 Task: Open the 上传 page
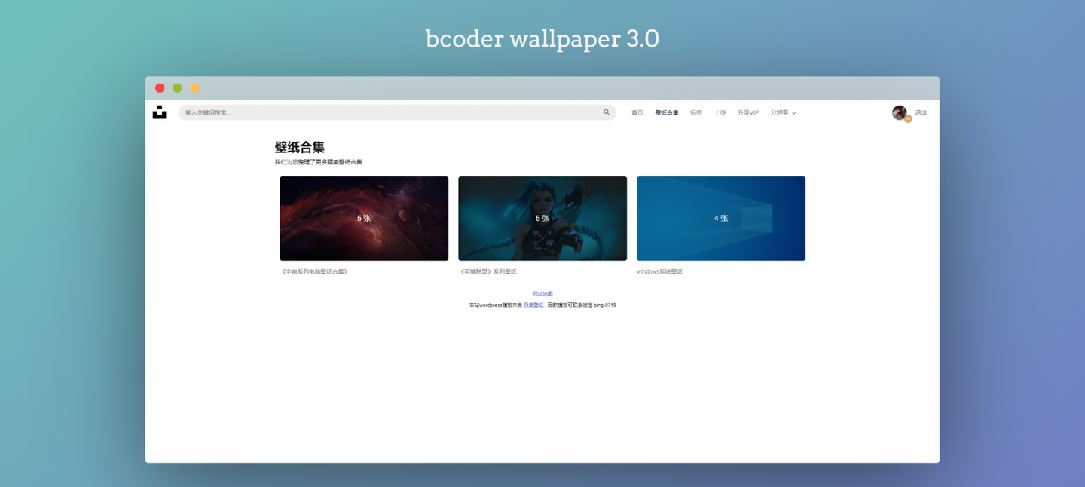point(720,113)
